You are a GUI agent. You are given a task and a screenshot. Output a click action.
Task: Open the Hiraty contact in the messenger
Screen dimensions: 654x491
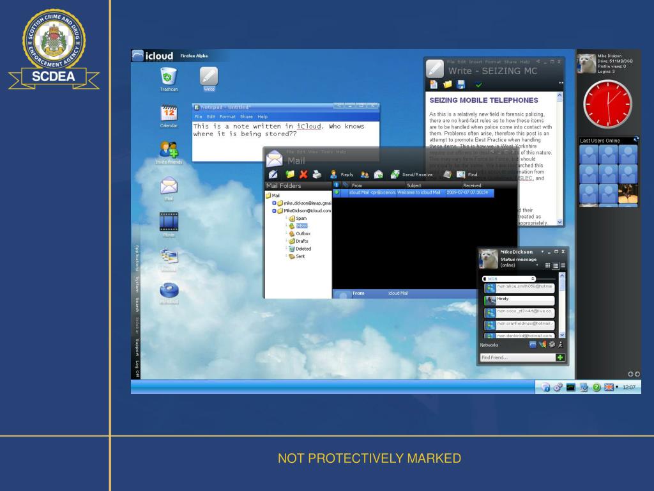519,299
